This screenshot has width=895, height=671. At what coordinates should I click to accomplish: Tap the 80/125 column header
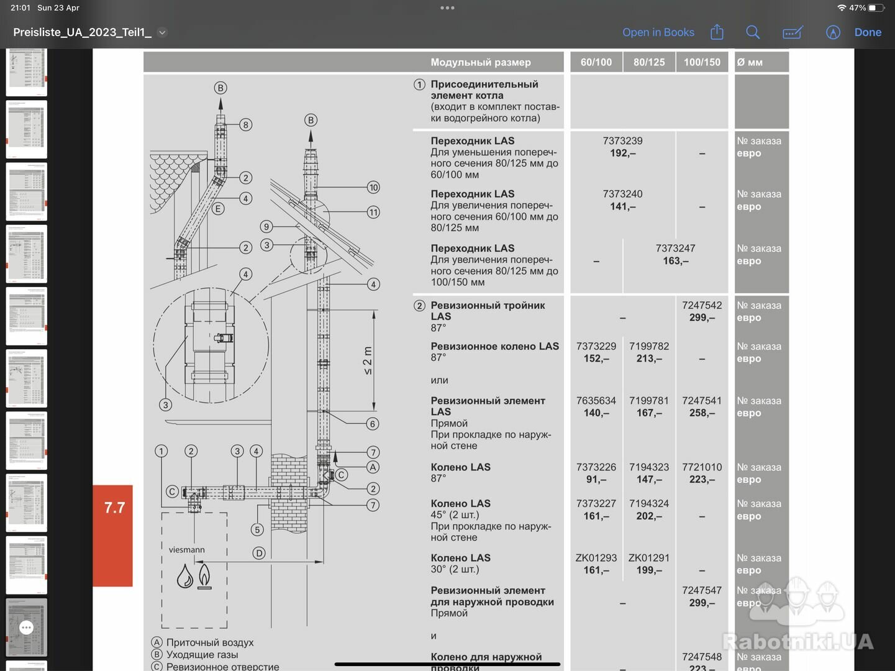649,62
